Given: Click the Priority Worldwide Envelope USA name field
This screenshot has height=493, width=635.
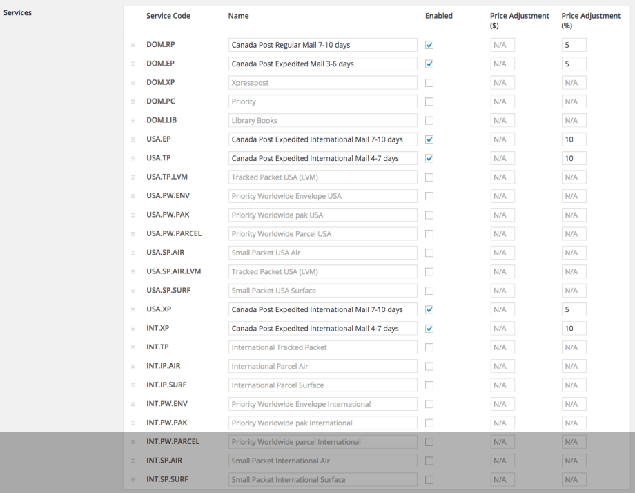Looking at the screenshot, I should click(x=323, y=196).
